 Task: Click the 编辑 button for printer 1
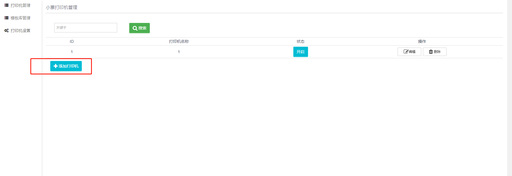[x=409, y=52]
